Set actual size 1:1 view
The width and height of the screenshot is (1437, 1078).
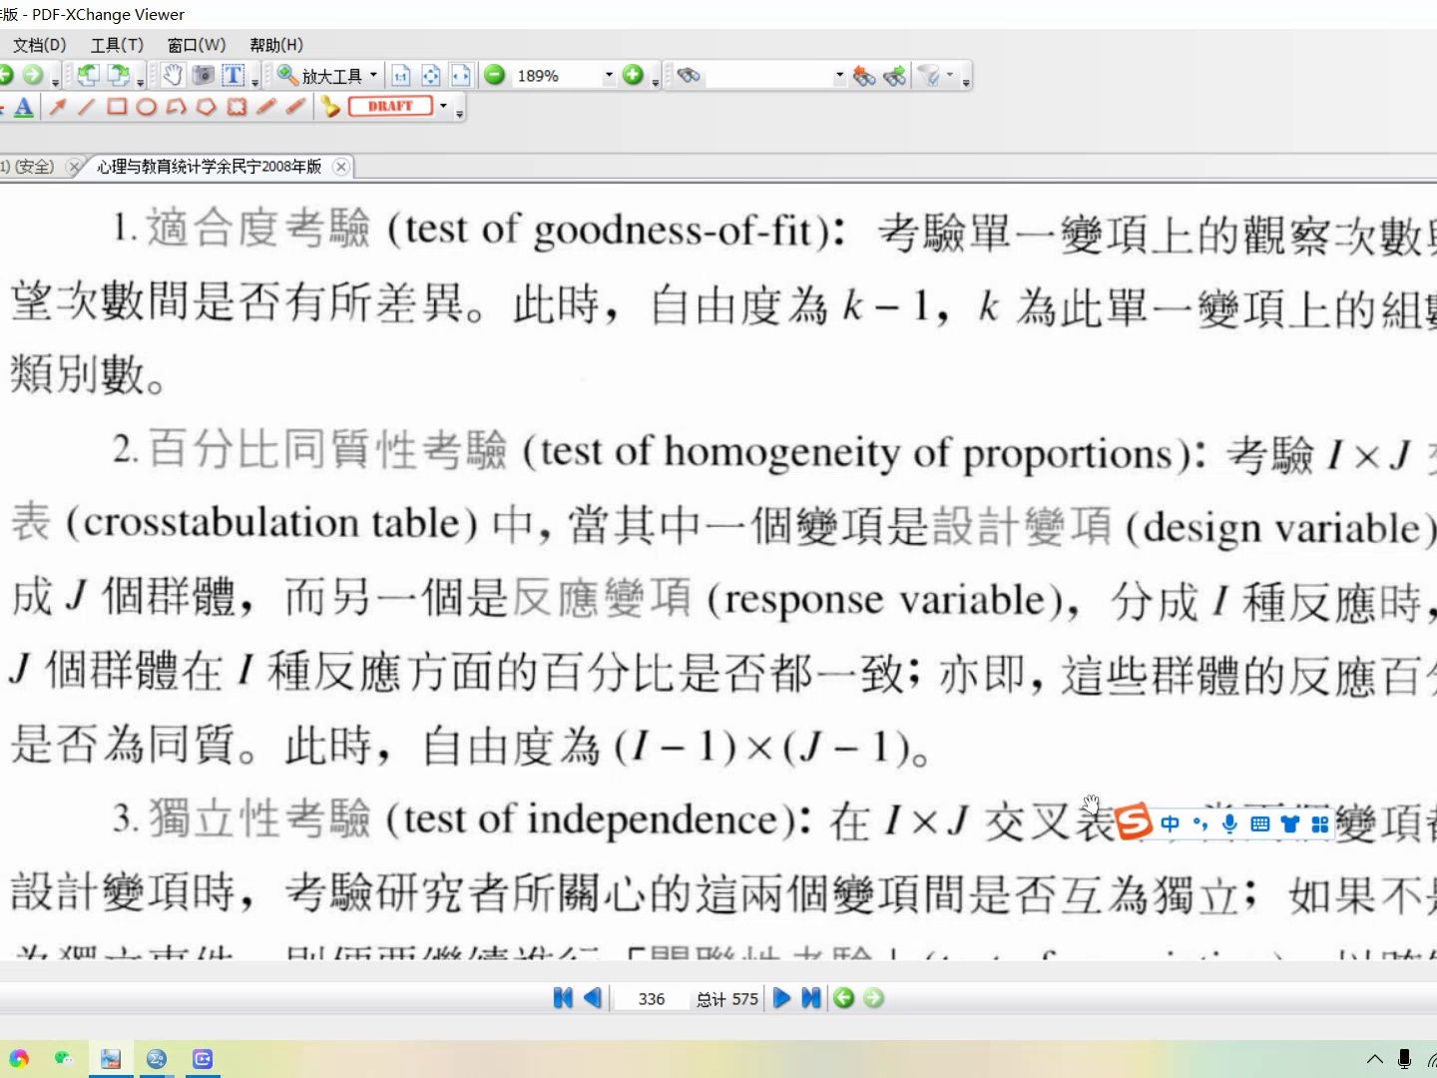[x=401, y=76]
